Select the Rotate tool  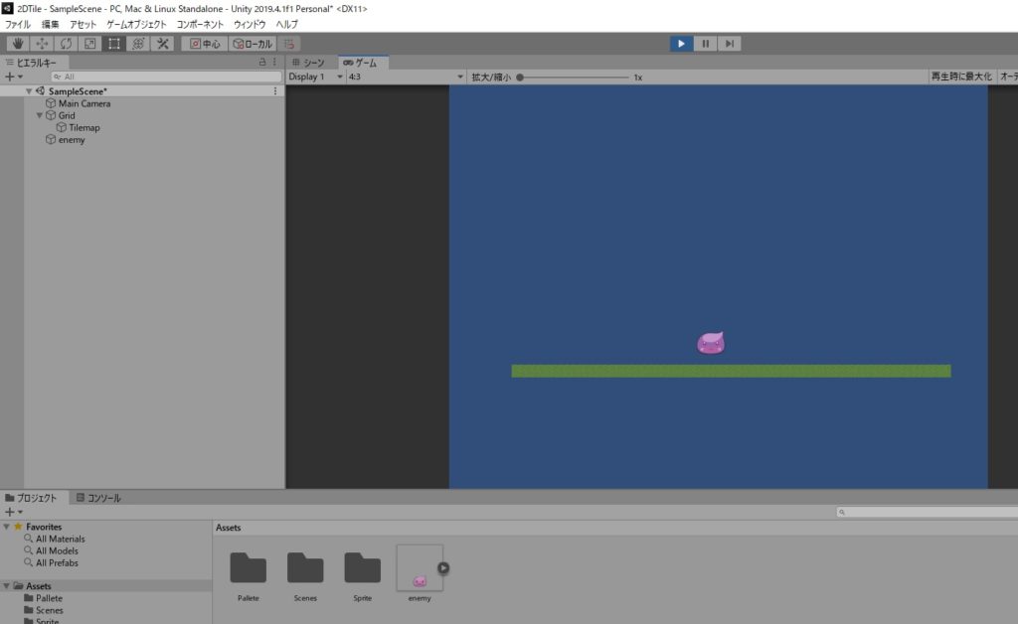66,44
